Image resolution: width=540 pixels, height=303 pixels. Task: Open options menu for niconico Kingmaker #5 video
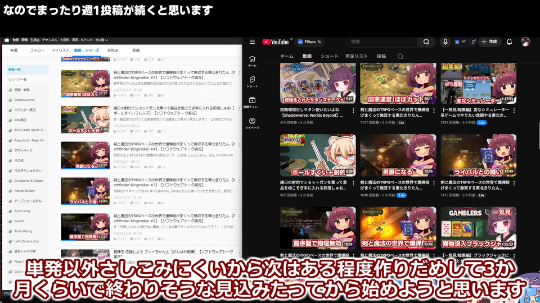[239, 73]
